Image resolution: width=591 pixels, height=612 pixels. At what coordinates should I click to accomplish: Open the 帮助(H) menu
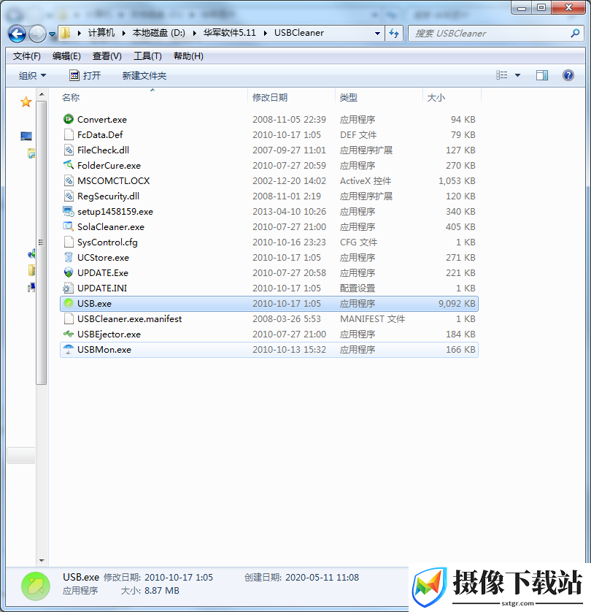(x=188, y=56)
